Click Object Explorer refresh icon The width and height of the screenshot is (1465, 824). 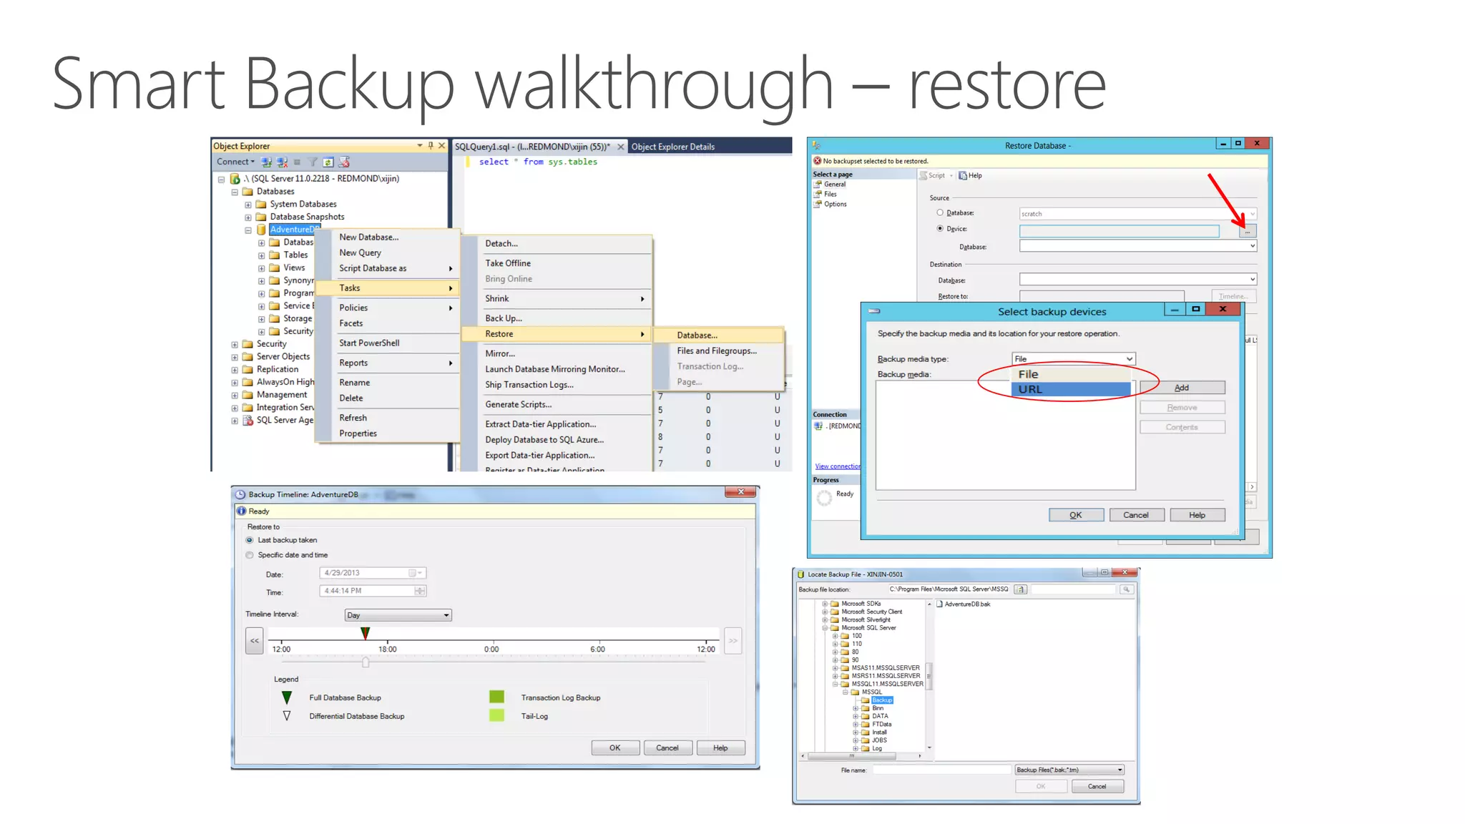[x=328, y=162]
